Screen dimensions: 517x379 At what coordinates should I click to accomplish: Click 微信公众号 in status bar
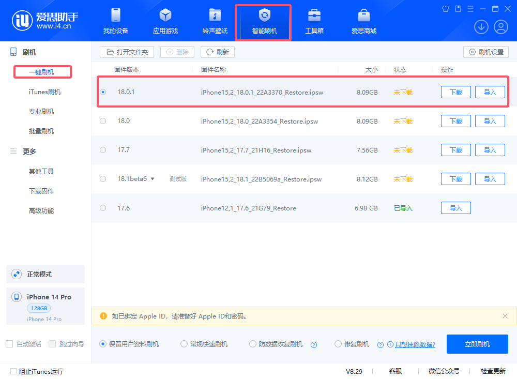pos(444,371)
